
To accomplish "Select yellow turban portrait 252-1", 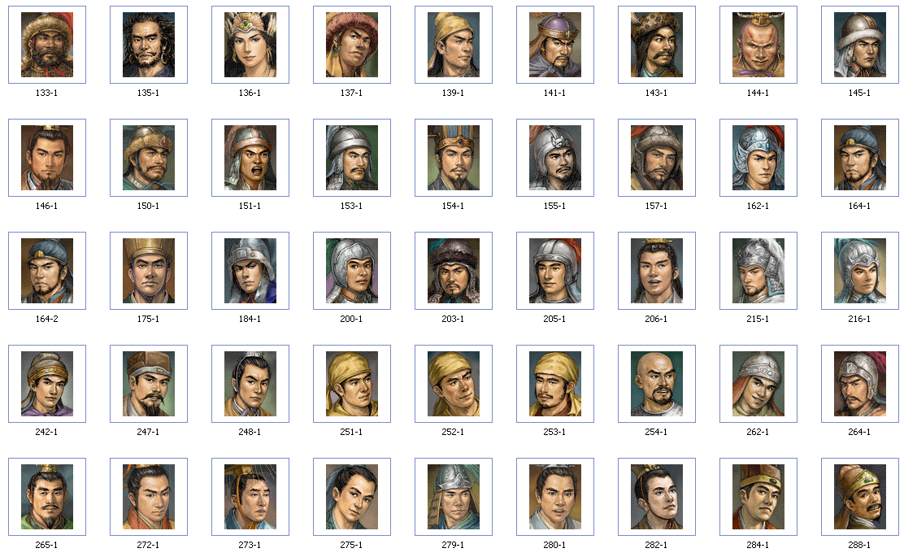I will point(454,384).
